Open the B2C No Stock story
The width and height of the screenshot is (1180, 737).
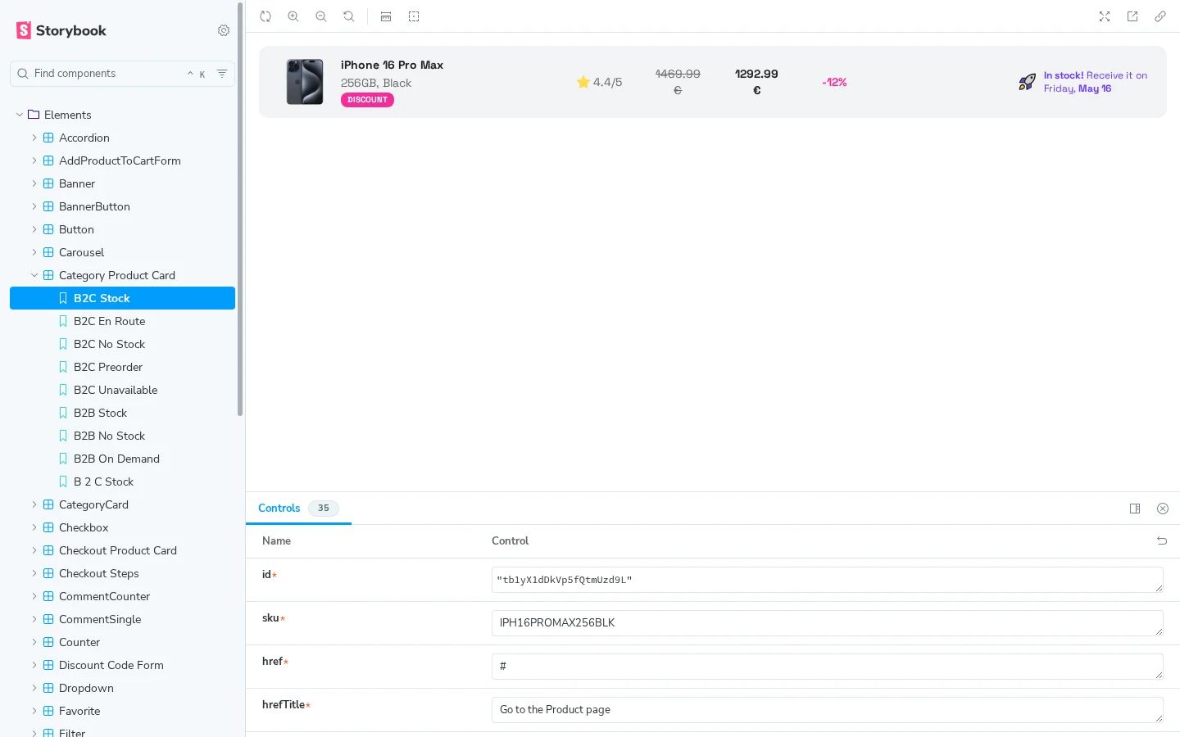pos(122,344)
